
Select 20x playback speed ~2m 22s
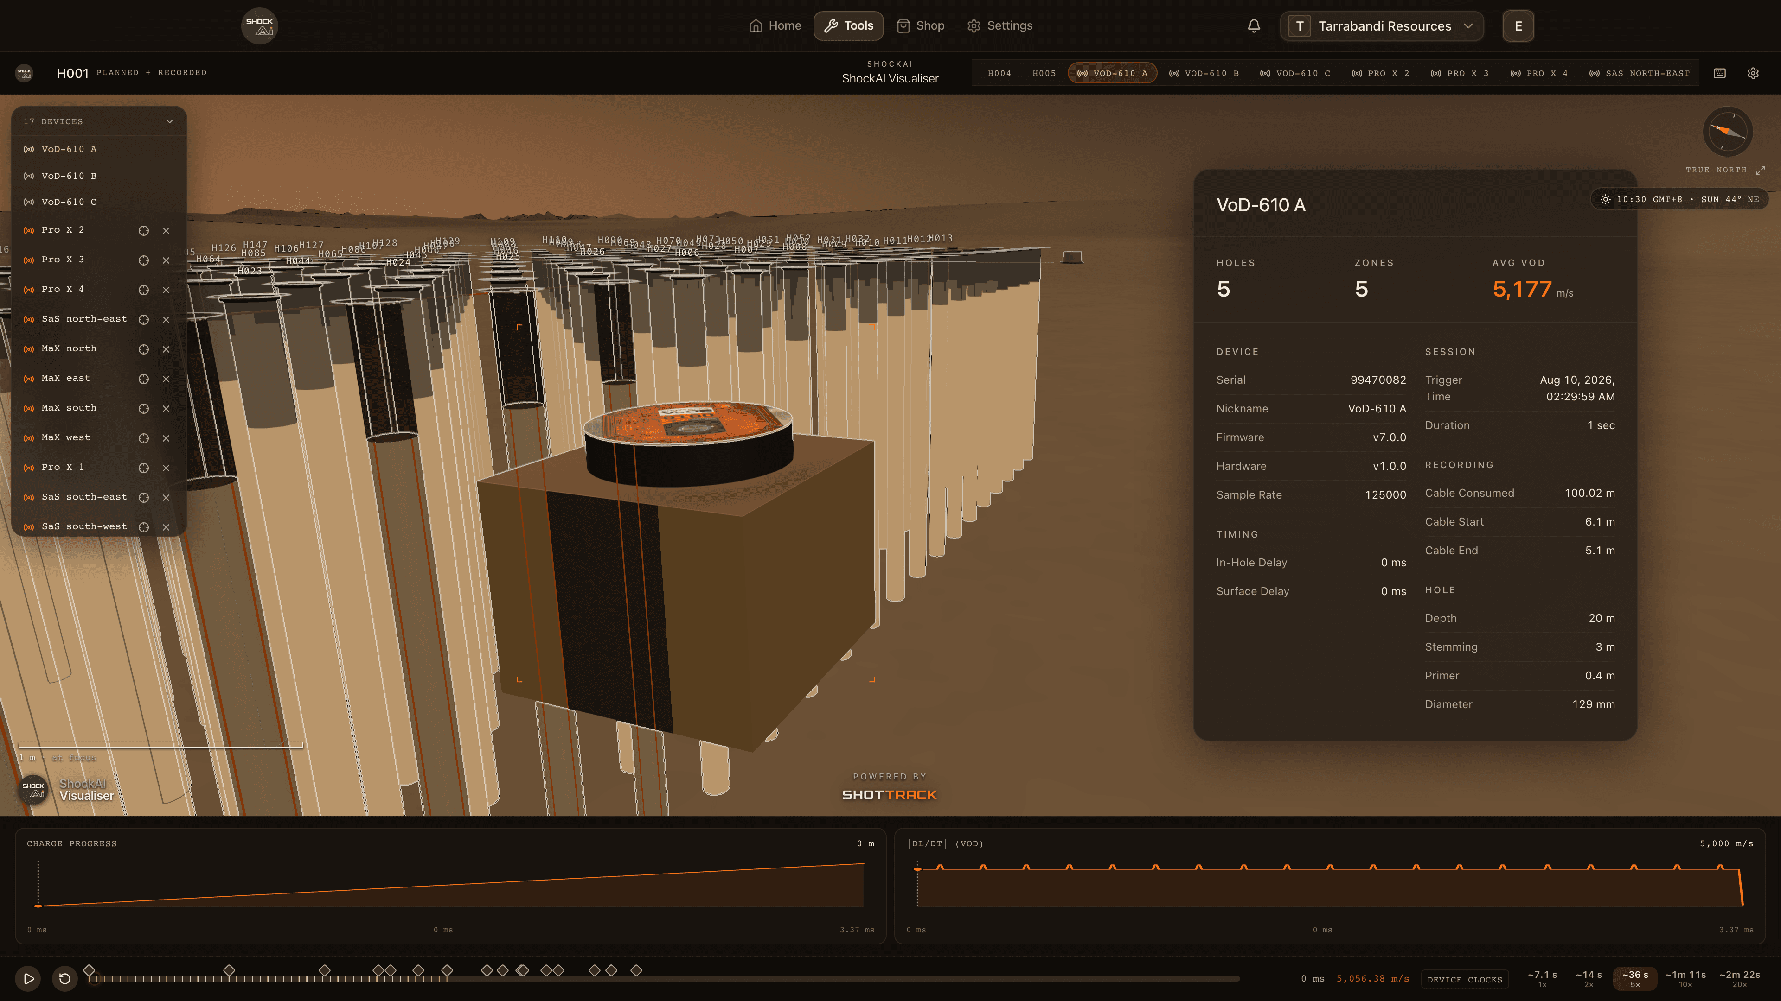coord(1740,978)
